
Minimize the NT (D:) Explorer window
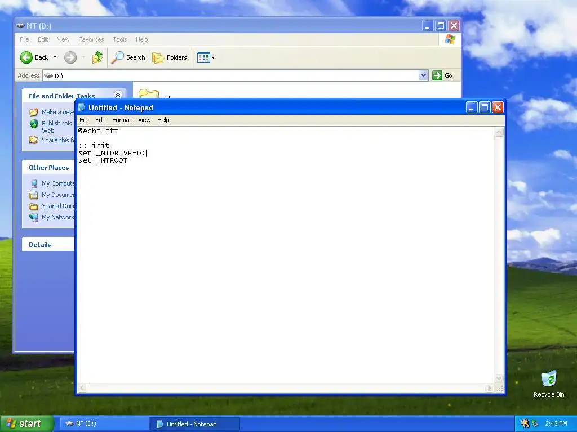(428, 26)
